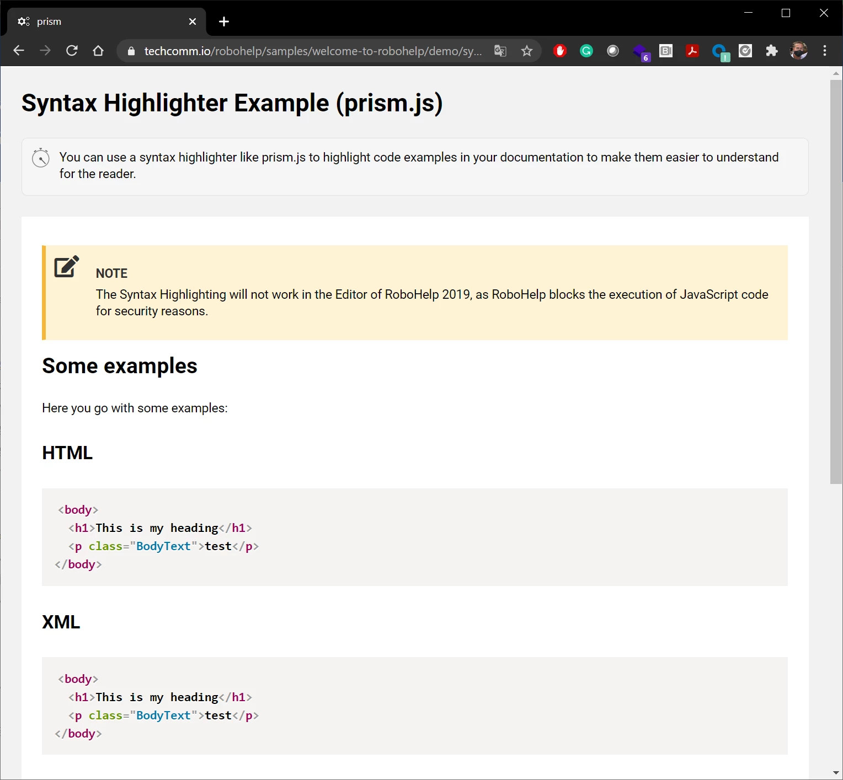
Task: Open the checkmark extension icon
Action: click(x=745, y=51)
